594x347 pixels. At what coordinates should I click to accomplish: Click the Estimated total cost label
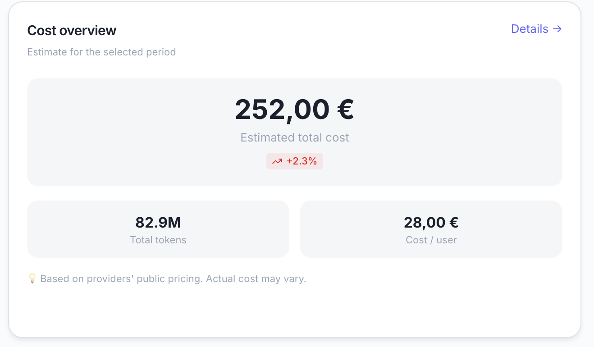pos(295,137)
